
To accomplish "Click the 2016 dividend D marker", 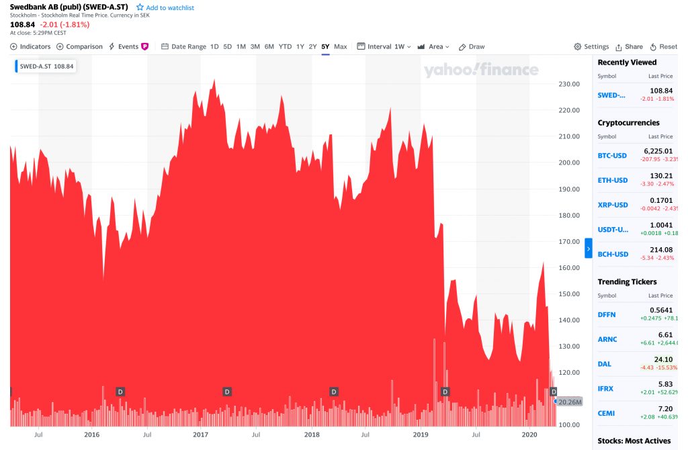I will [x=120, y=392].
